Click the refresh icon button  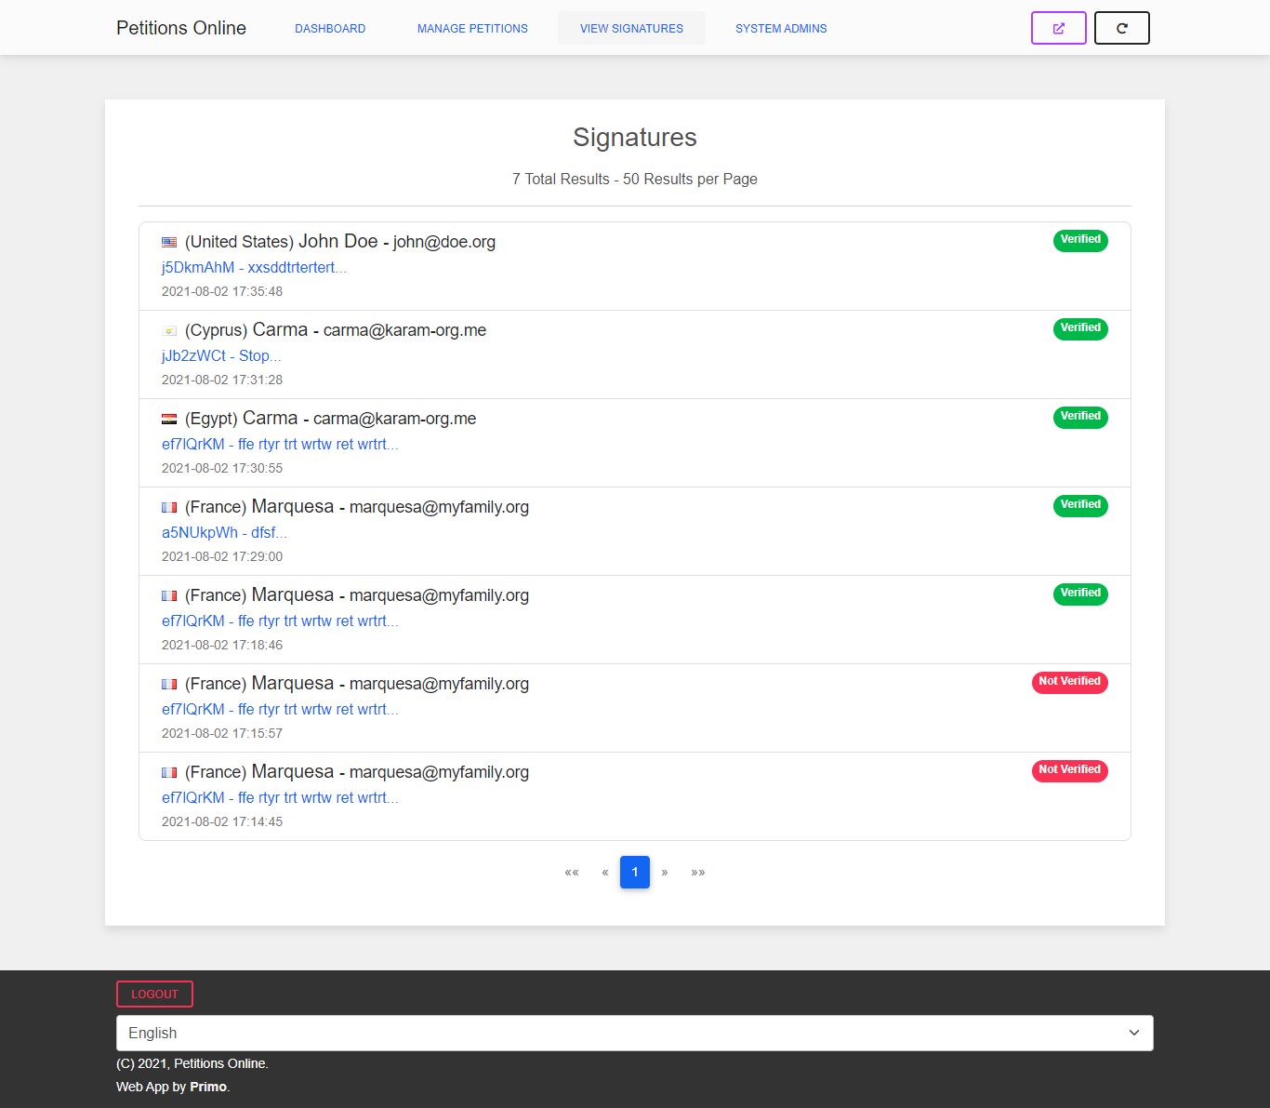click(x=1121, y=28)
